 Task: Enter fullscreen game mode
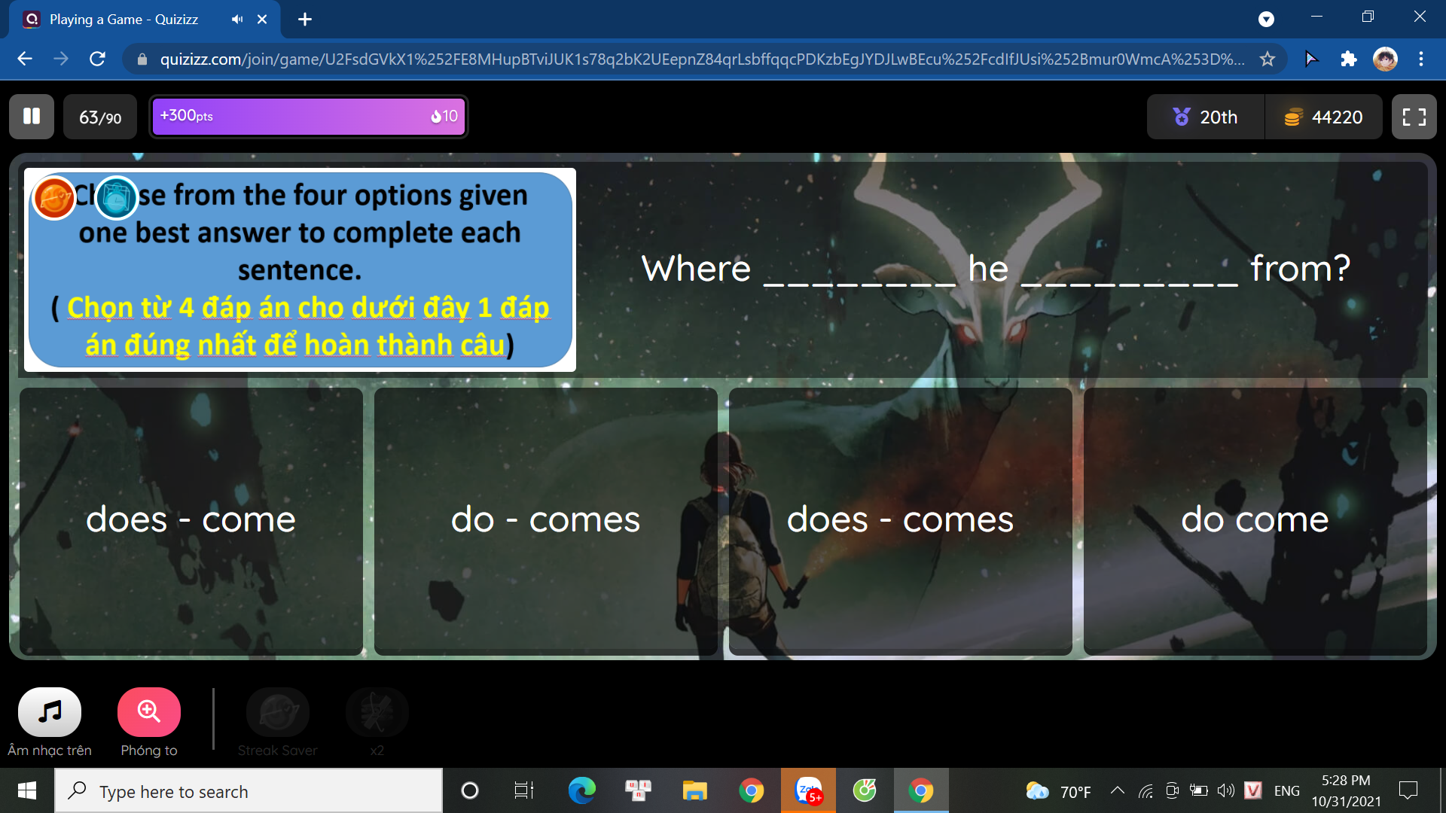coord(1414,117)
